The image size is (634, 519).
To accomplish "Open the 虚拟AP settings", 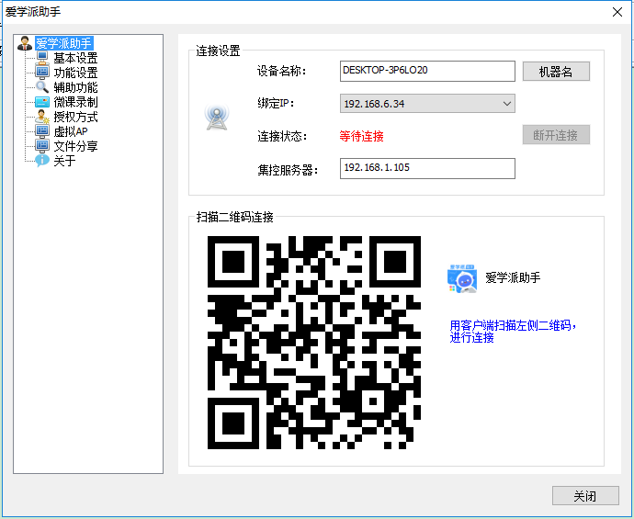I will coord(71,131).
